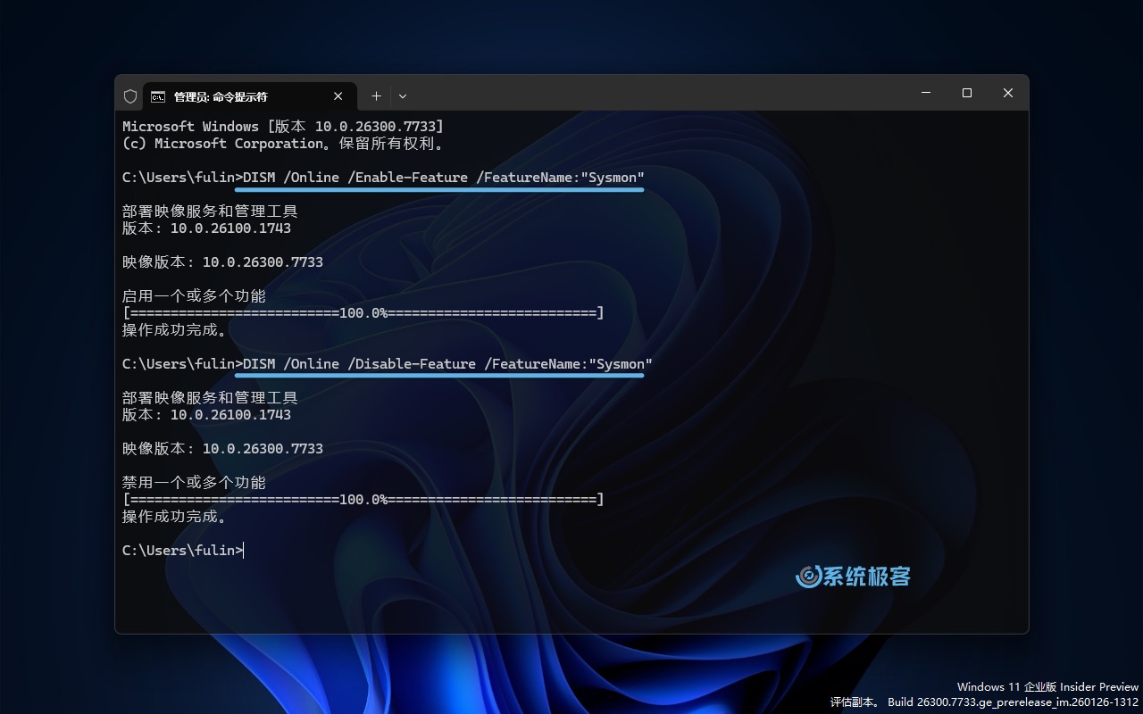Click the underlined Enable-Feature DISM command
This screenshot has width=1143, height=714.
pyautogui.click(x=440, y=177)
